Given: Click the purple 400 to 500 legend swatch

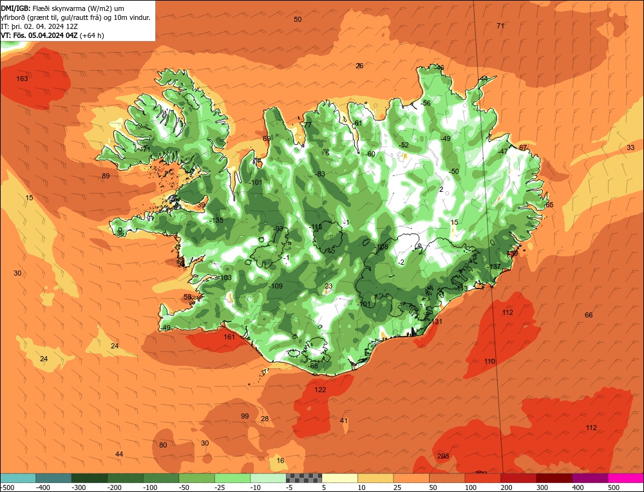Looking at the screenshot, I should [x=590, y=478].
